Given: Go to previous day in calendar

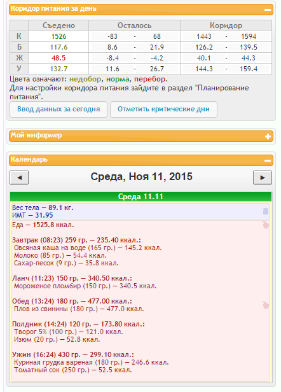Looking at the screenshot, I should [x=19, y=178].
